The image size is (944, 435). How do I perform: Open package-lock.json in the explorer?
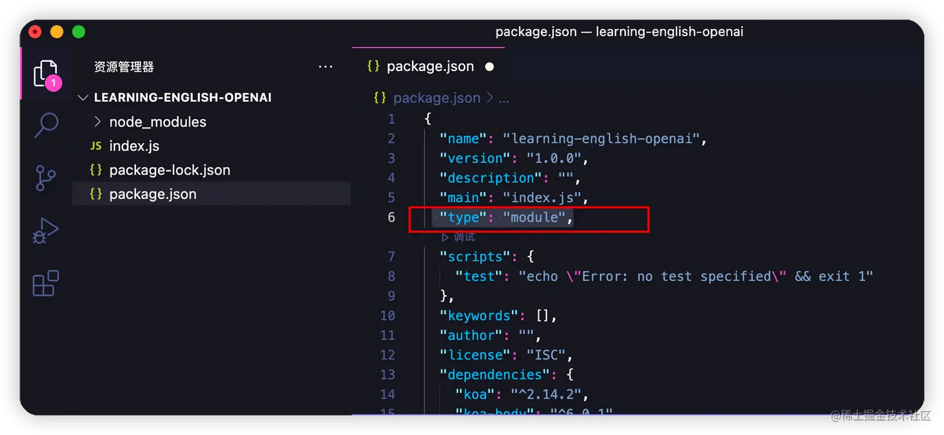tap(170, 170)
